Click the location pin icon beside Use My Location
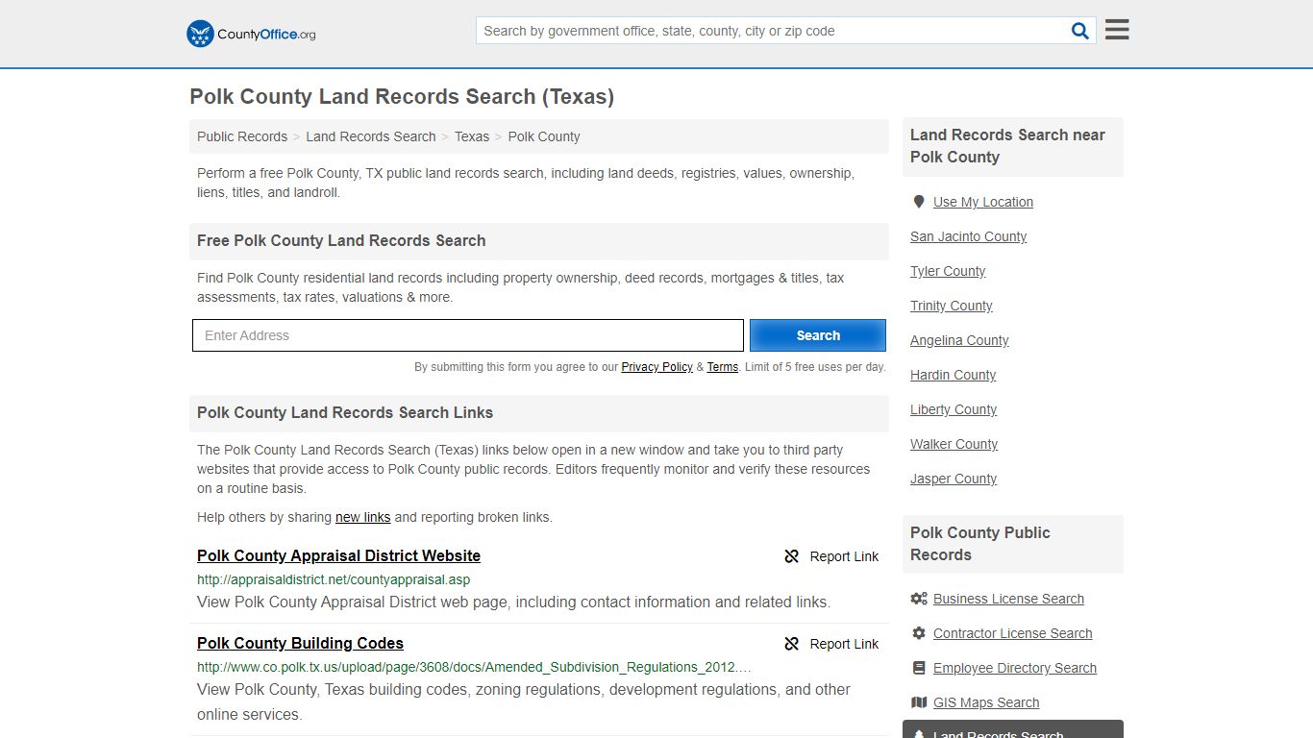The width and height of the screenshot is (1313, 738). point(919,202)
